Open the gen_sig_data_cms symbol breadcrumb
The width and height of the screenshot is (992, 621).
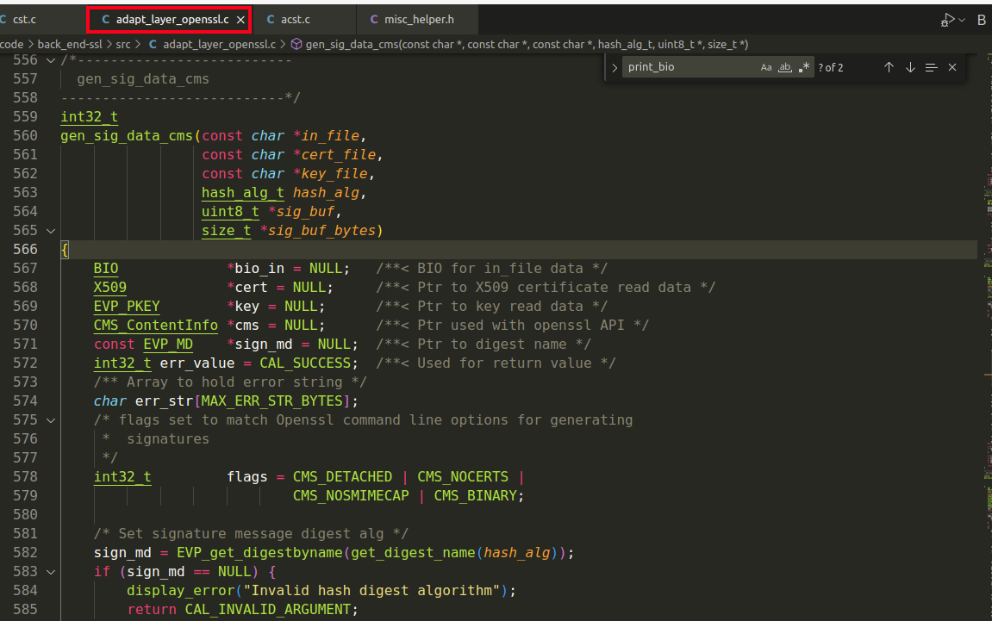[x=527, y=44]
